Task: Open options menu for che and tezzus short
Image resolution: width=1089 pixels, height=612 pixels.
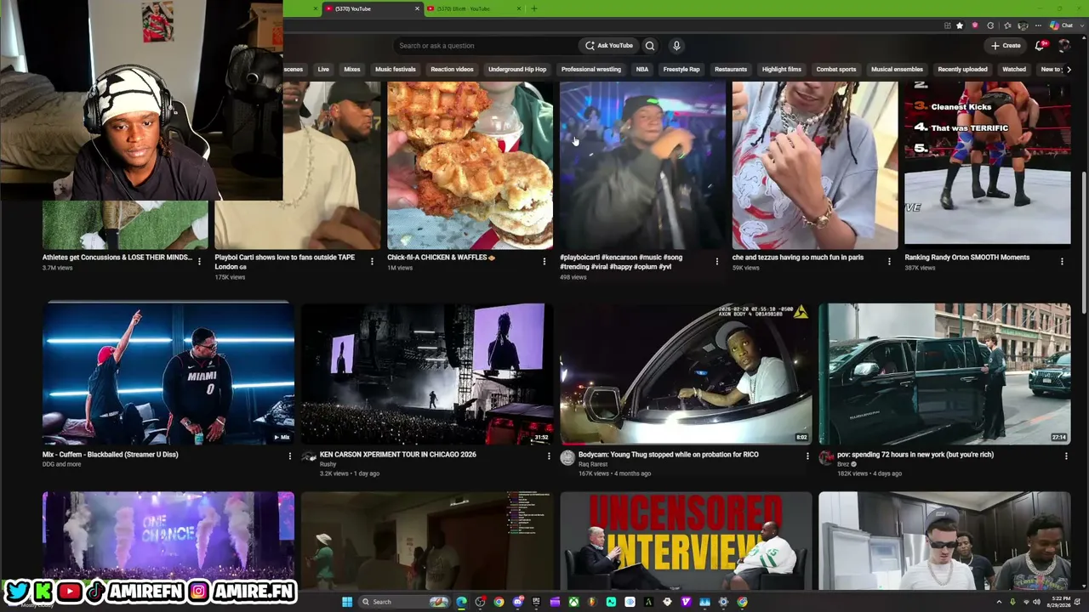Action: pos(890,262)
